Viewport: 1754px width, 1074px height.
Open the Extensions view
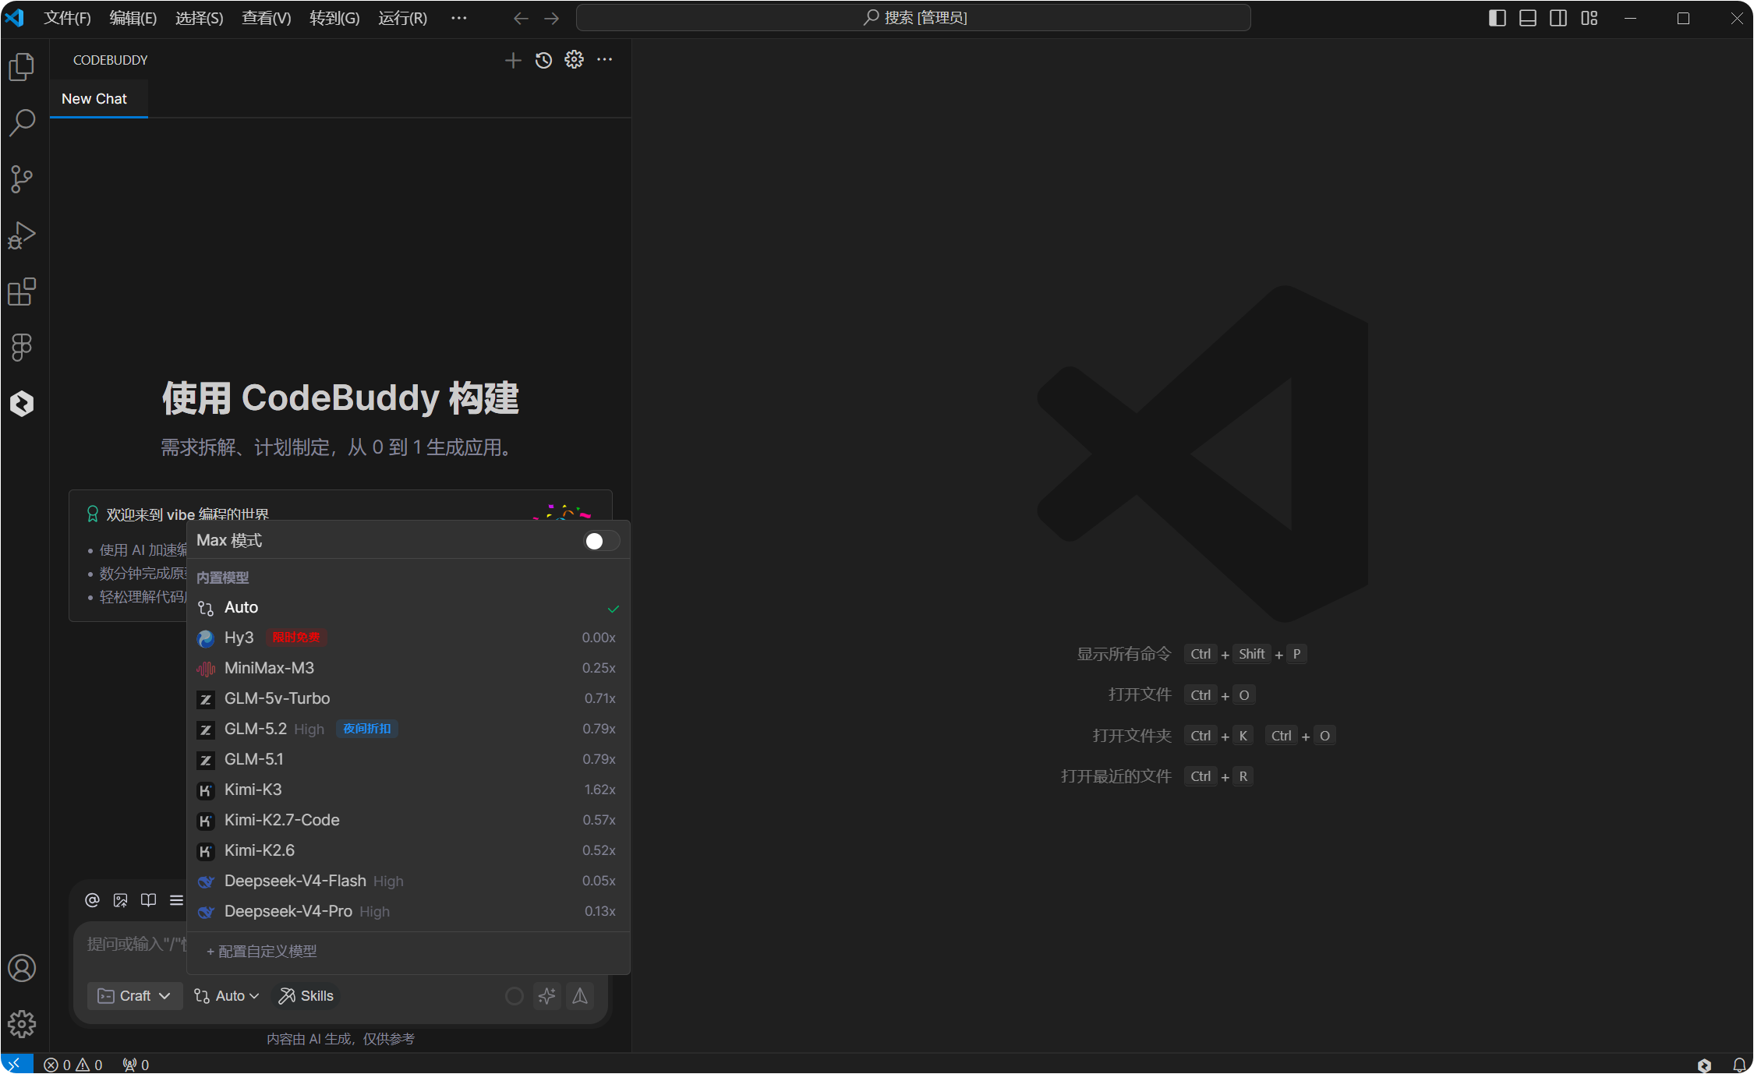pyautogui.click(x=22, y=291)
